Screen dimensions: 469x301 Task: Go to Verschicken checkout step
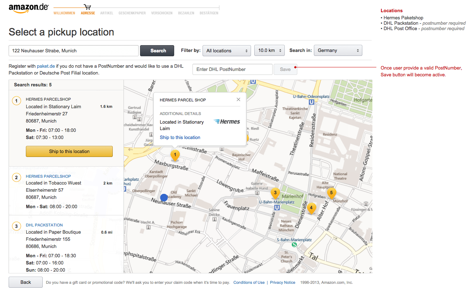point(162,13)
